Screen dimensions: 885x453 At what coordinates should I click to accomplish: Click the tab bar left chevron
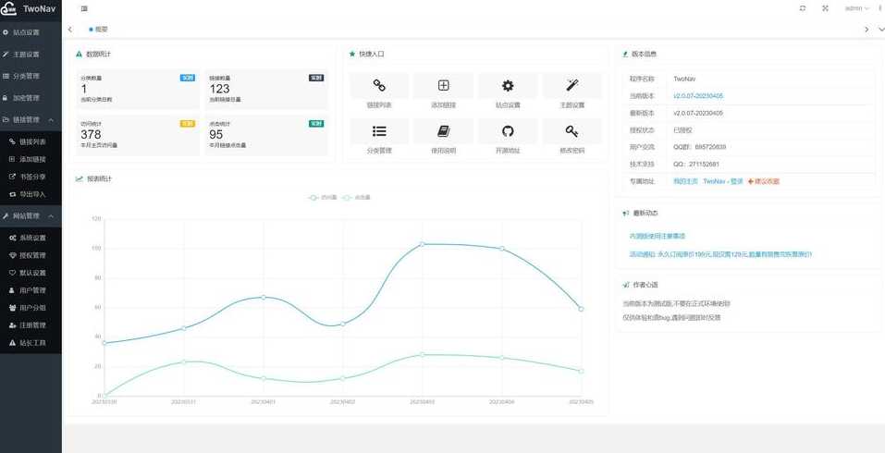(70, 30)
